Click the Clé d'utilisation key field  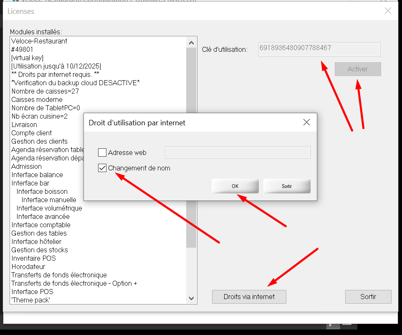(x=319, y=49)
